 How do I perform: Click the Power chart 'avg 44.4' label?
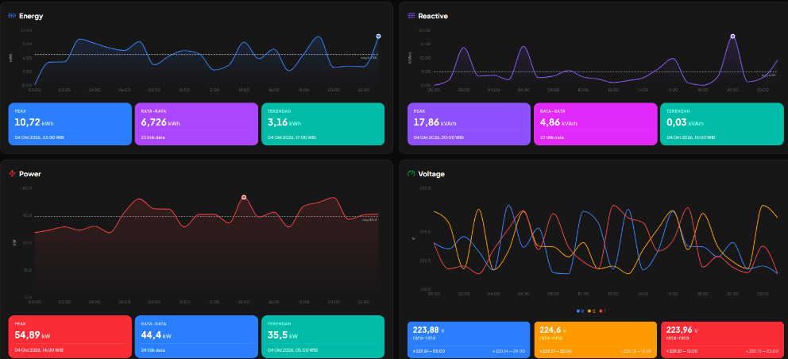pos(369,220)
